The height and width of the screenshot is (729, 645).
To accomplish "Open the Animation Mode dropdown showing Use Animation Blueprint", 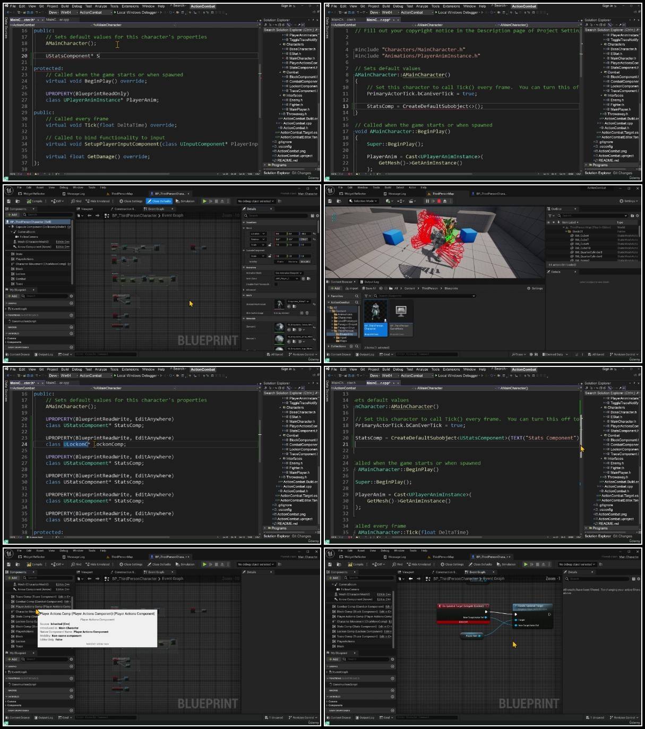I will tap(288, 273).
